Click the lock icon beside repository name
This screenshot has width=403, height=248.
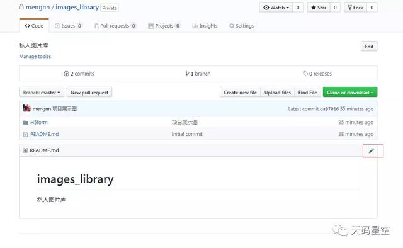21,7
